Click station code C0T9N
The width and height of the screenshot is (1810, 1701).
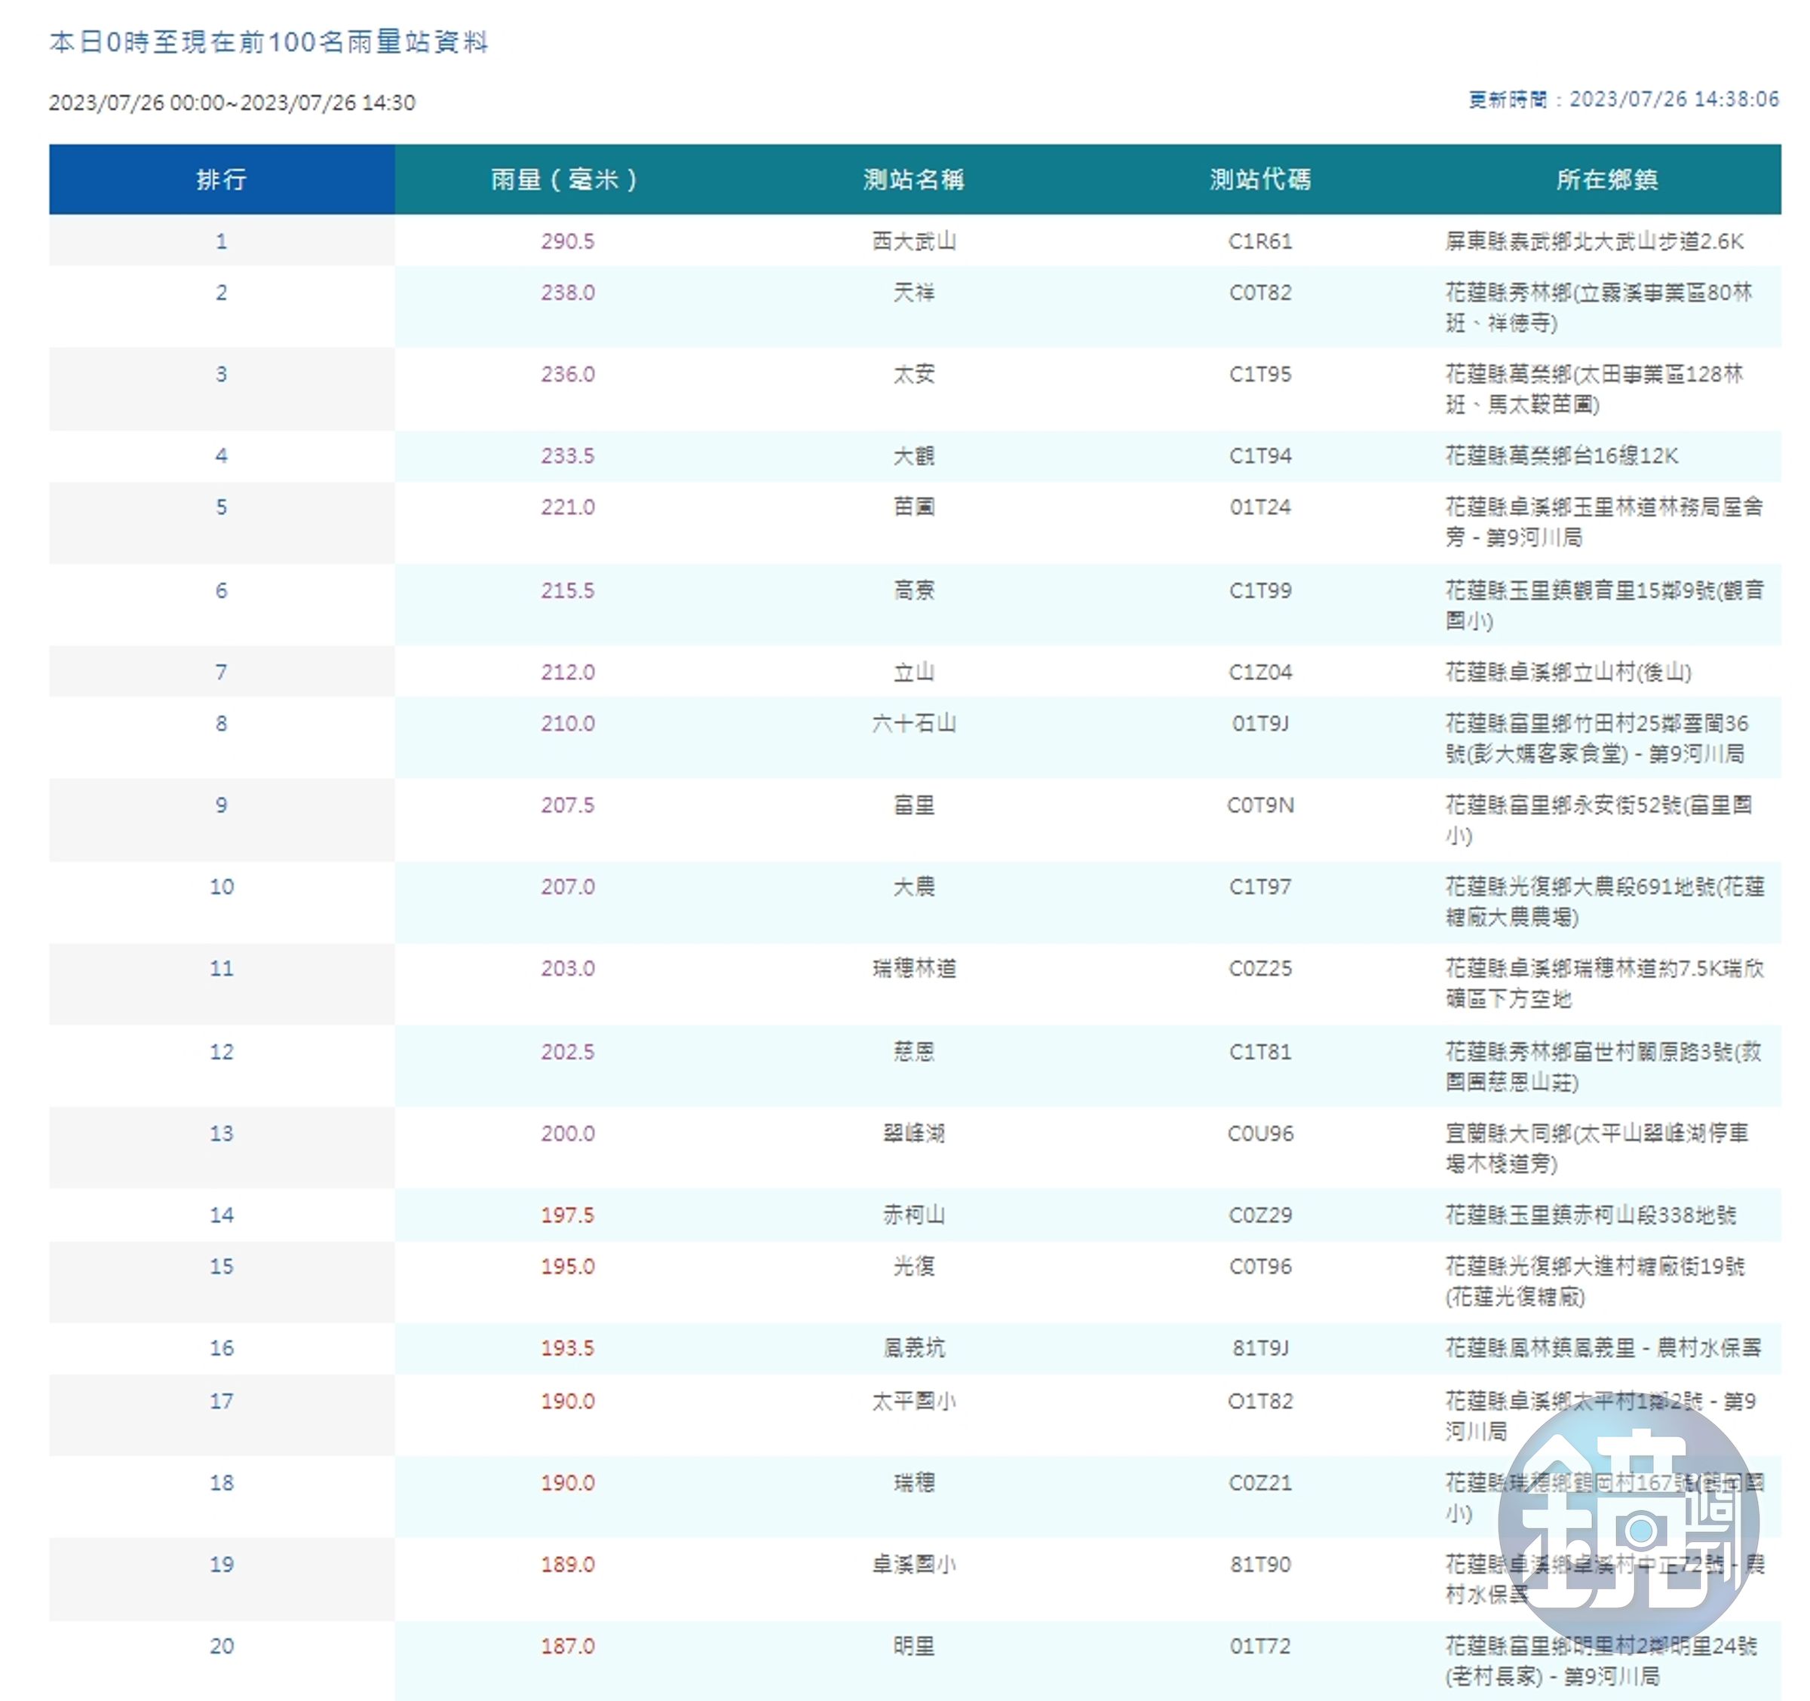1260,805
